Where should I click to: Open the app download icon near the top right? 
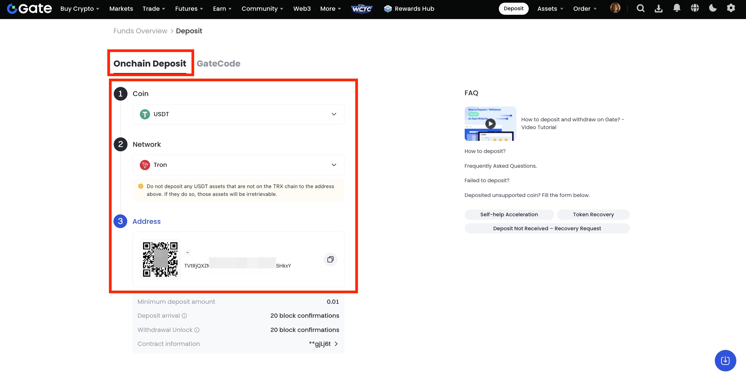pos(659,8)
